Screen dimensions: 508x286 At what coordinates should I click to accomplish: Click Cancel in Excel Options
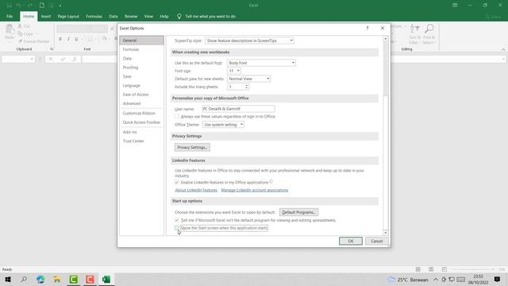coord(376,241)
